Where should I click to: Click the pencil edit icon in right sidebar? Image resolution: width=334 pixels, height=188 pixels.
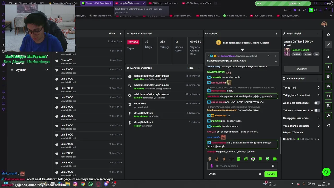328,44
